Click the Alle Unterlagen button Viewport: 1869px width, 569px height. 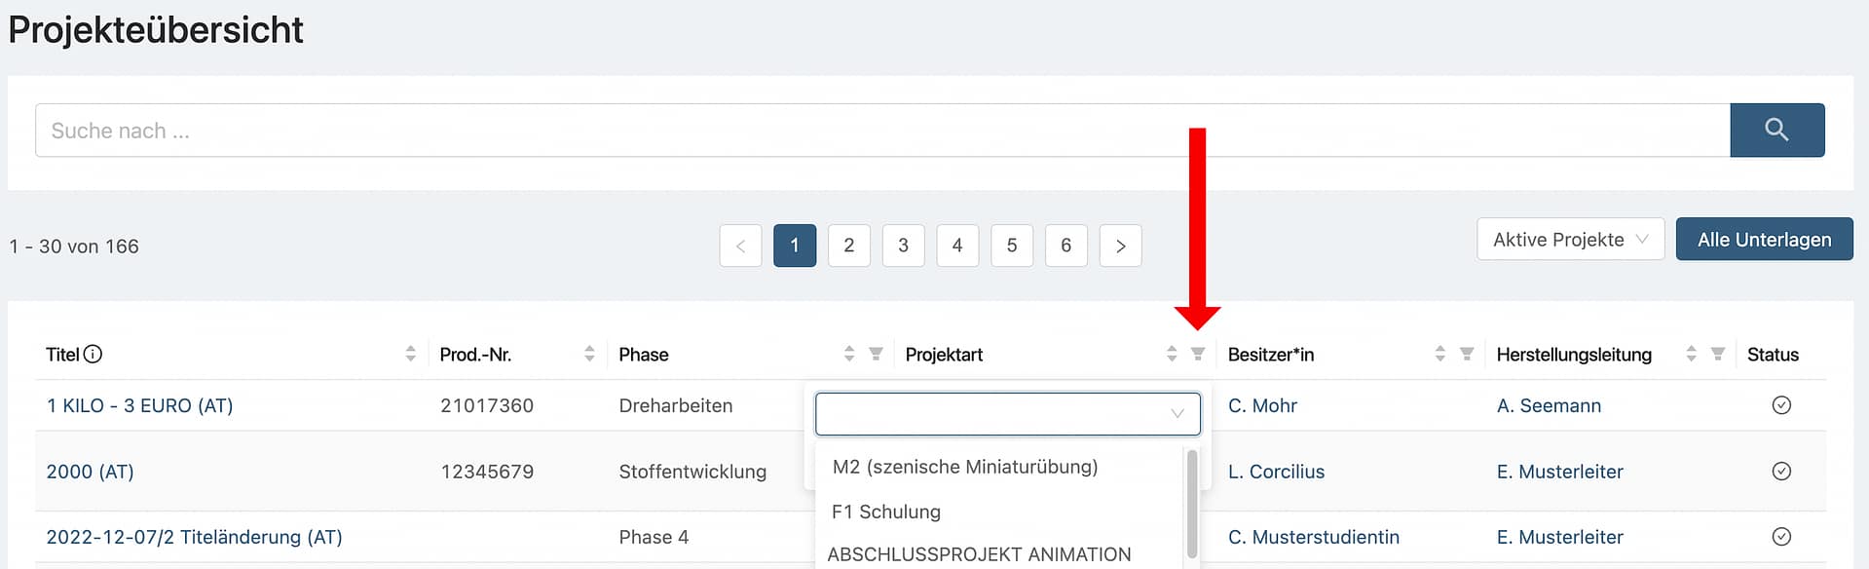pyautogui.click(x=1764, y=240)
